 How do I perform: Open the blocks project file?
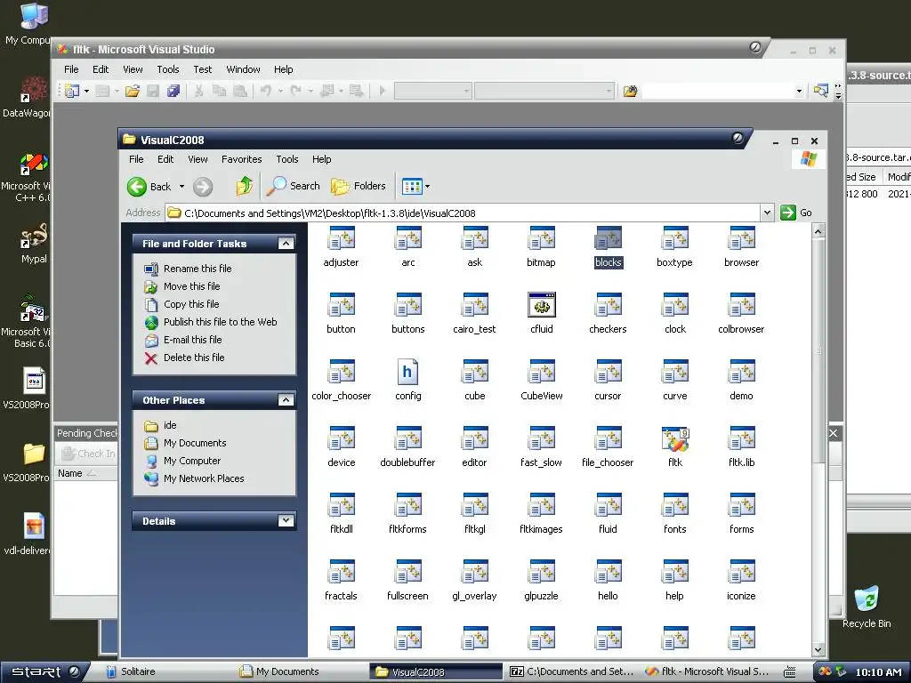[x=608, y=247]
